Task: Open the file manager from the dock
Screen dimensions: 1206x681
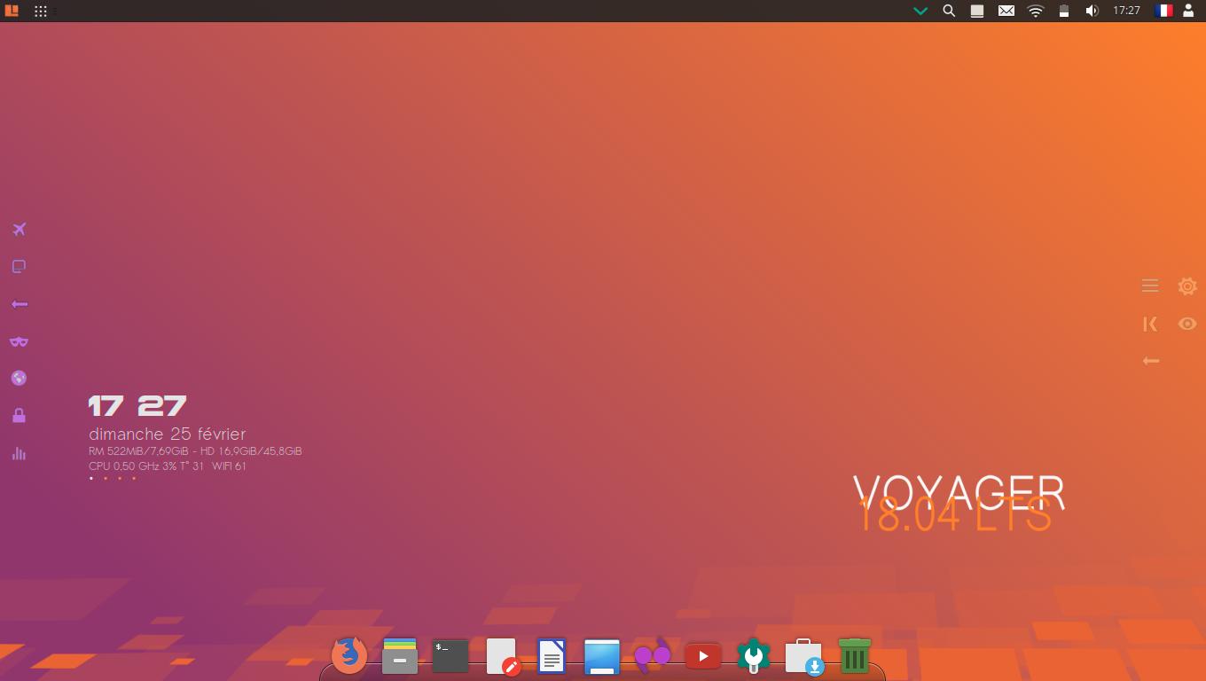Action: (x=400, y=656)
